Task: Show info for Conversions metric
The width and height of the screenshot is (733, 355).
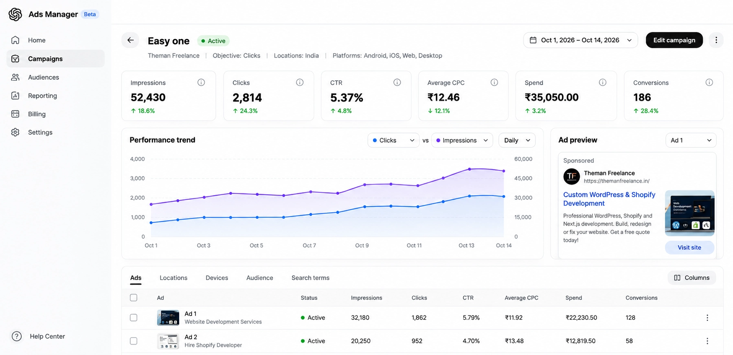Action: (x=709, y=83)
